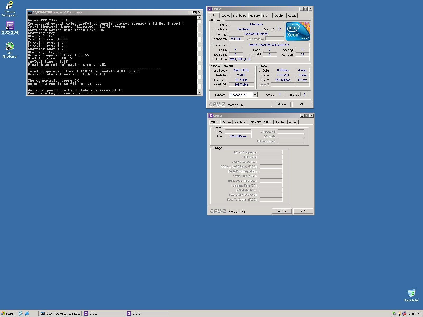Click the Bus Speed 99.7 MHz value
423x317 pixels.
pos(241,80)
